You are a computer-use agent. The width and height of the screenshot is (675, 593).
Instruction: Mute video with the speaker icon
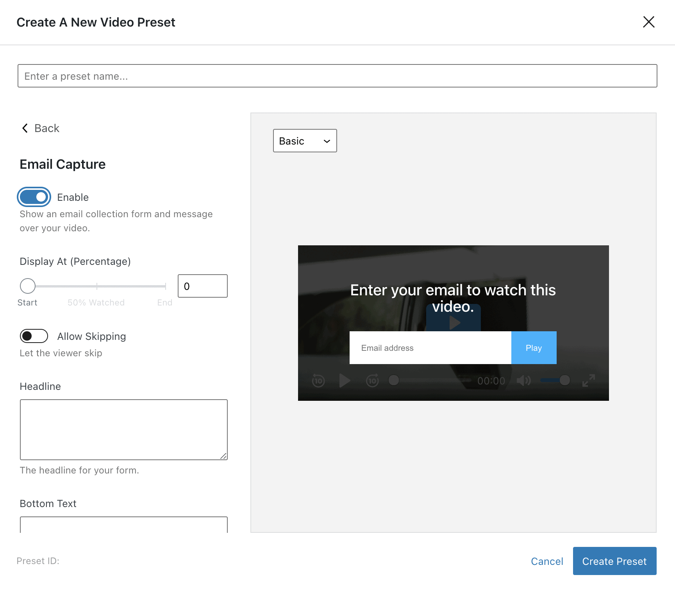tap(523, 380)
